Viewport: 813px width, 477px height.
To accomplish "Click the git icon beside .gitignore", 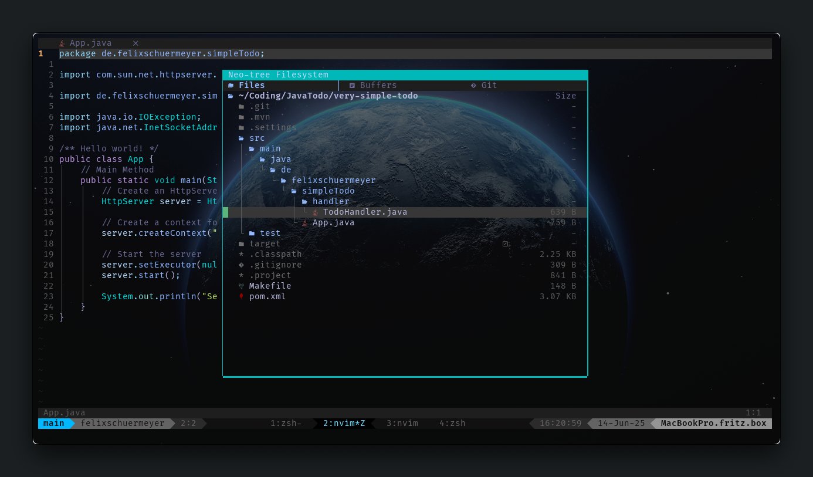I will click(241, 265).
